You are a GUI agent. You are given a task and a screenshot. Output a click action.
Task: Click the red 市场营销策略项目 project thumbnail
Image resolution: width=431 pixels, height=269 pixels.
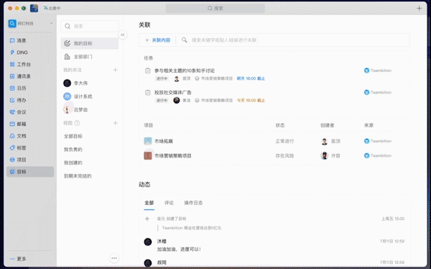pyautogui.click(x=148, y=156)
